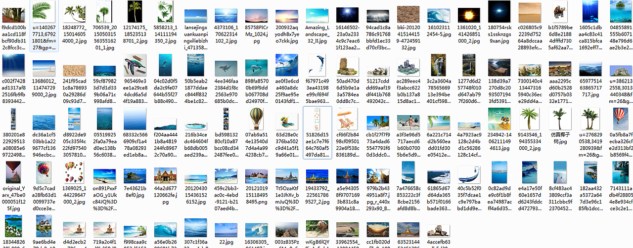Select thumbnail of 7e43621b8ef0.jpg

tap(135, 175)
